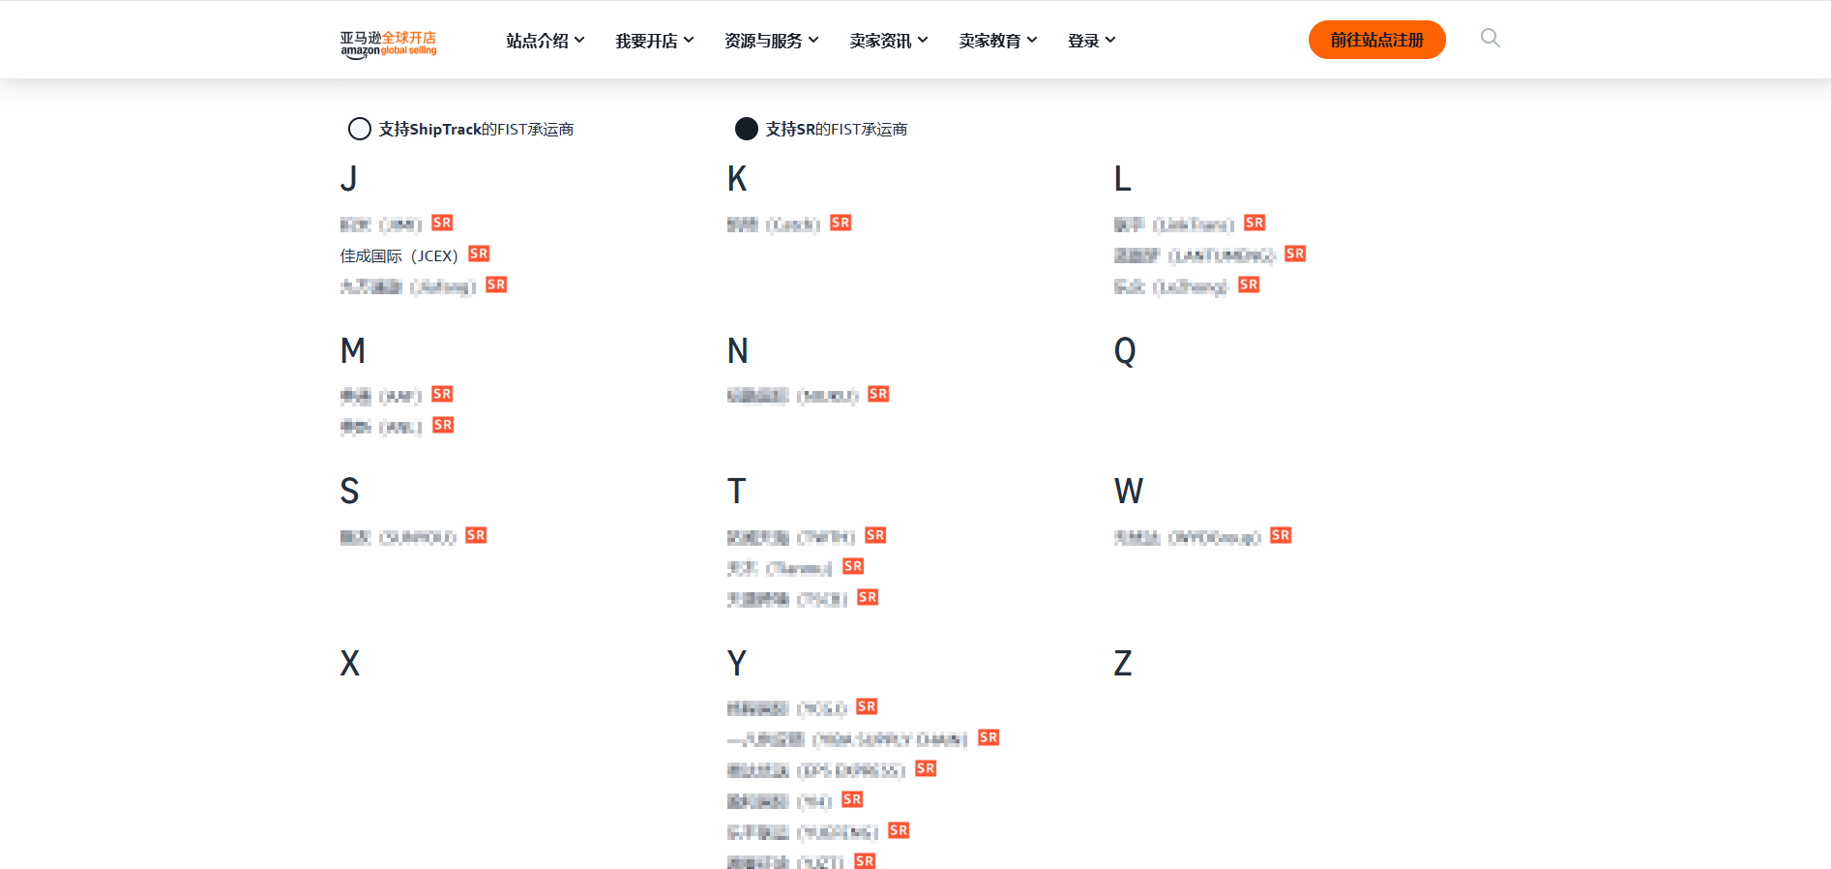The image size is (1831, 869).
Task: Click the letter heading M
Action: pos(353,350)
